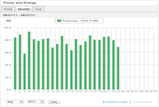Click the 100 K axis label
Screen dimensions: 159x107
click(7, 28)
